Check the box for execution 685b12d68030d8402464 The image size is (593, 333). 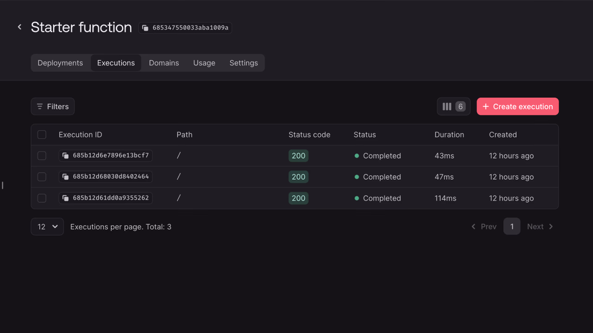[42, 177]
